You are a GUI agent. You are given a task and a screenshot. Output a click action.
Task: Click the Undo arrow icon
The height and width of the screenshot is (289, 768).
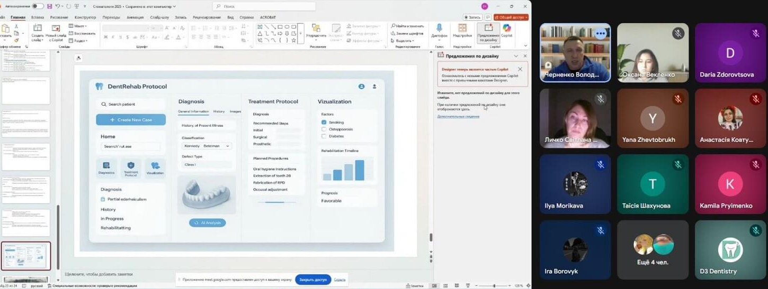point(57,6)
